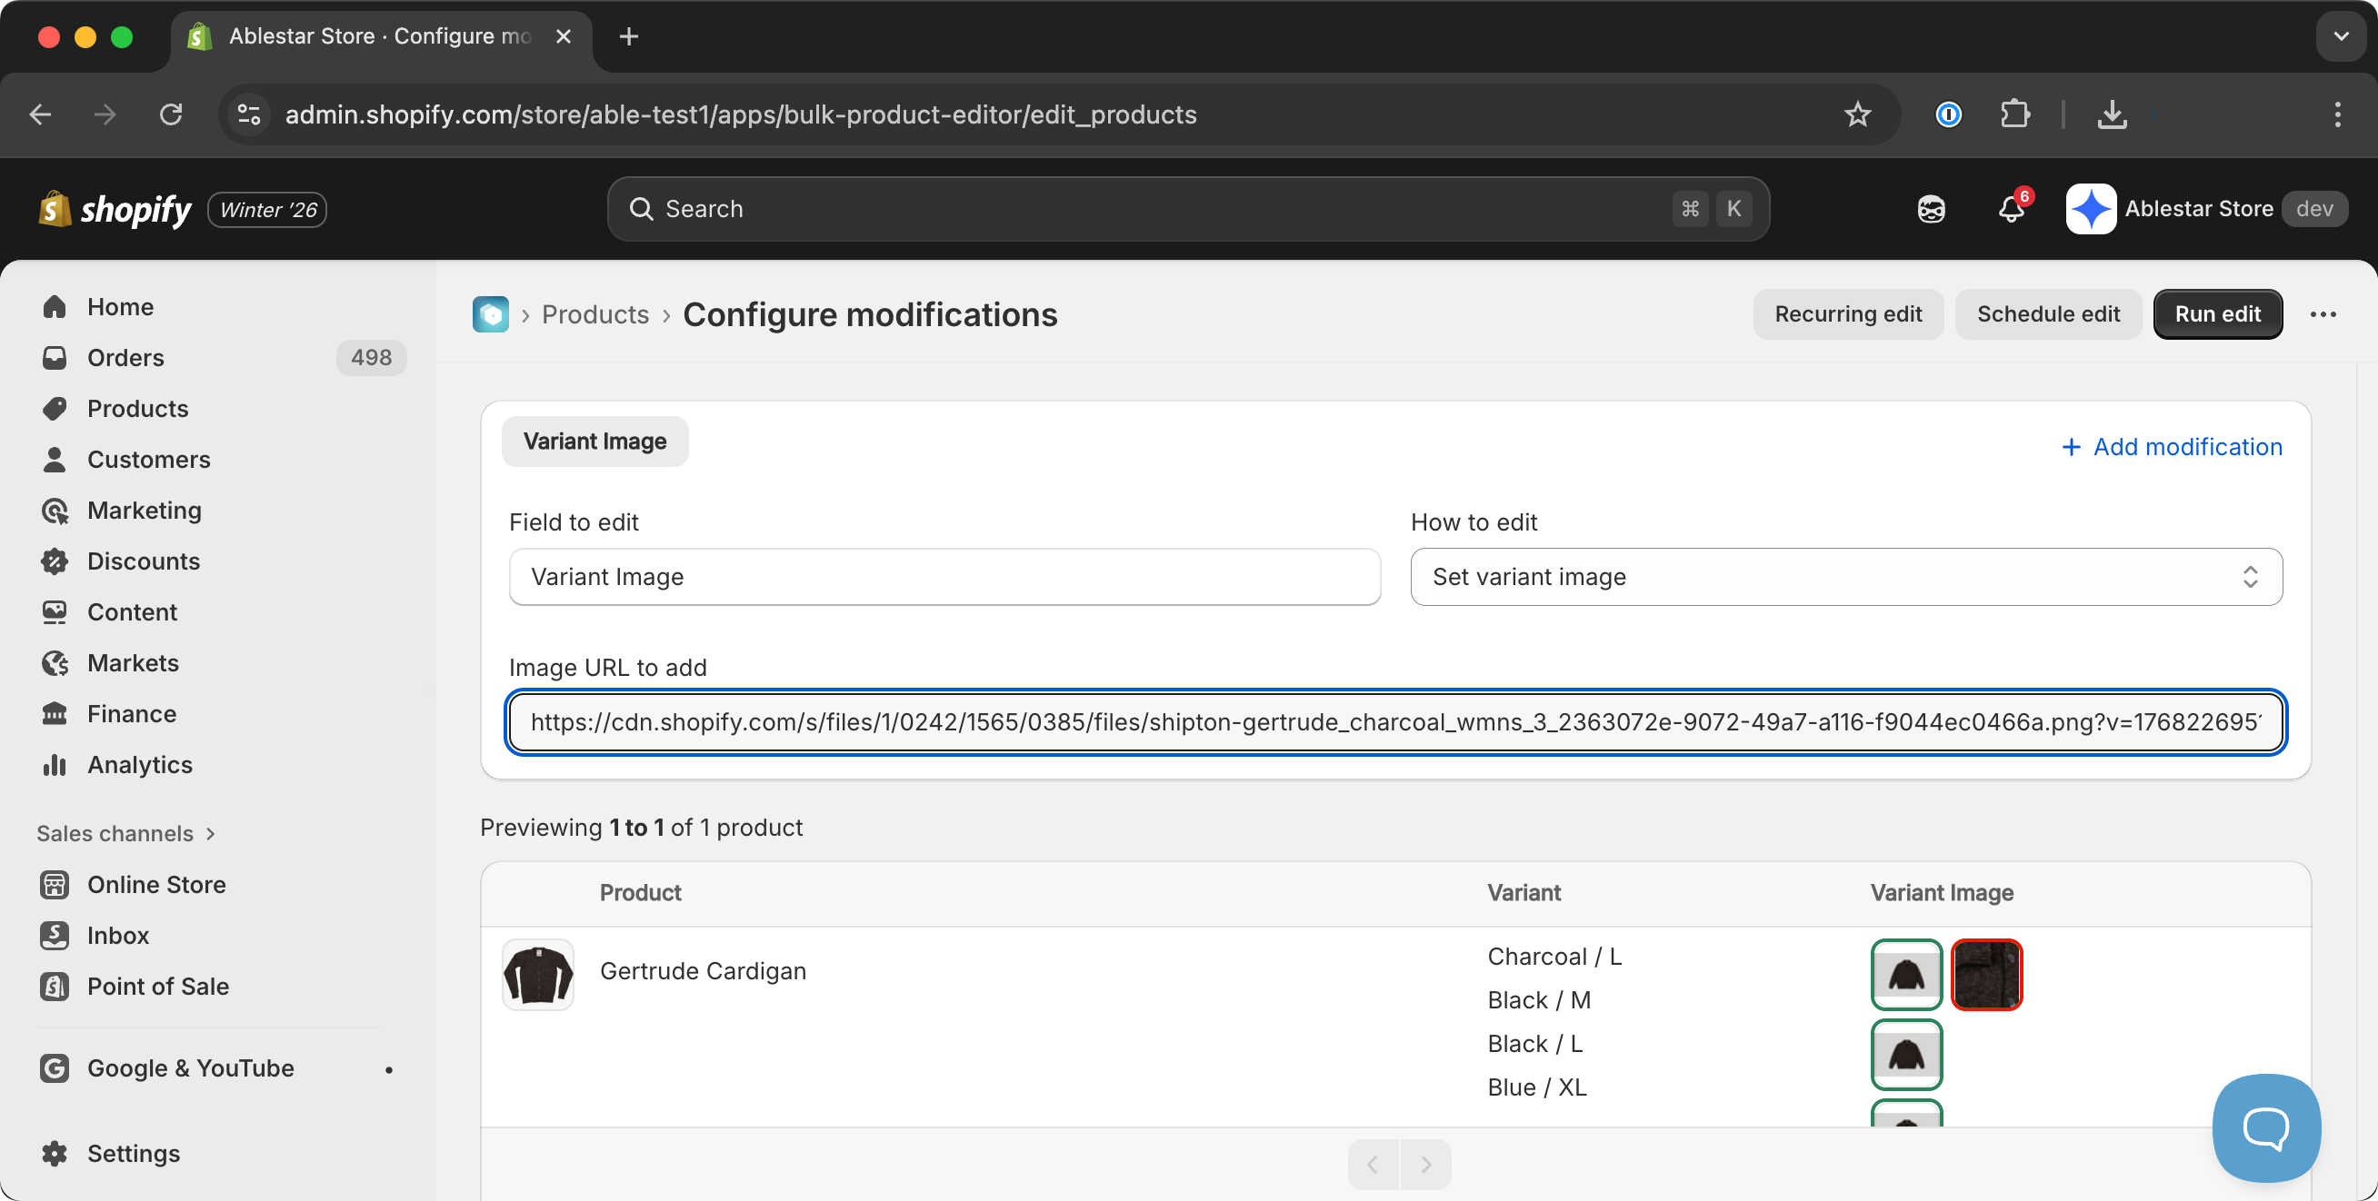The height and width of the screenshot is (1201, 2378).
Task: Select the red-bordered variant image thumbnail
Action: pos(1986,974)
